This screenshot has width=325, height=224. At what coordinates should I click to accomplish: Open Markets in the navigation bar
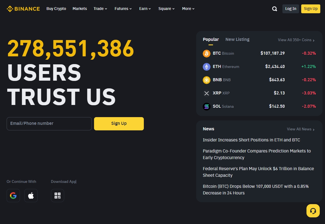pos(80,9)
